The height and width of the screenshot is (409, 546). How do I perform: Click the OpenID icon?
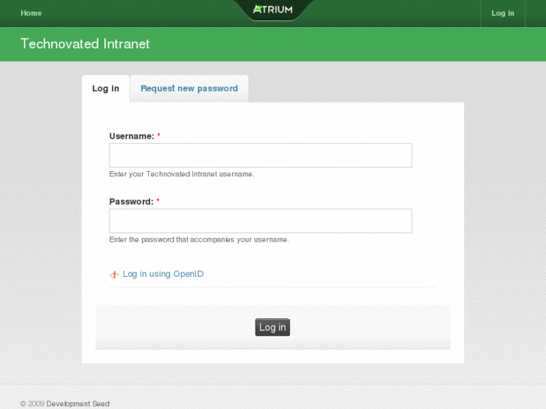pyautogui.click(x=114, y=275)
